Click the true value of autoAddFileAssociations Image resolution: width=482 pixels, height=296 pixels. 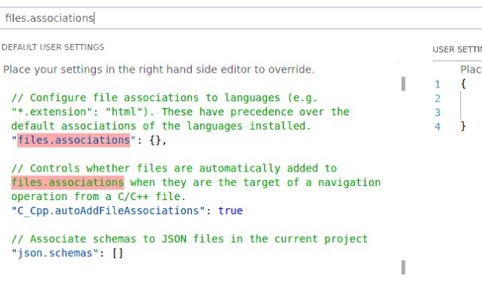[231, 211]
